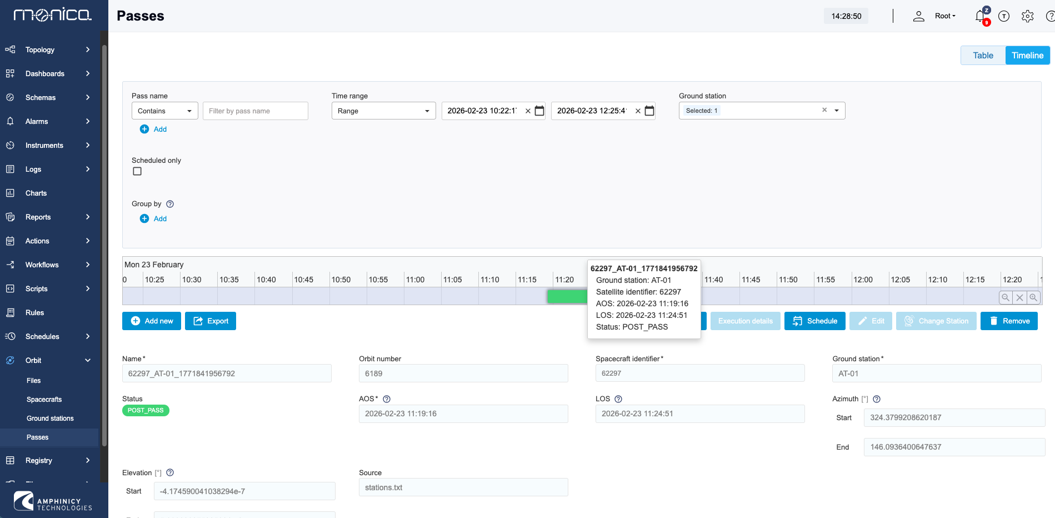This screenshot has width=1055, height=518.
Task: Switch to the Table view tab
Action: (x=983, y=56)
